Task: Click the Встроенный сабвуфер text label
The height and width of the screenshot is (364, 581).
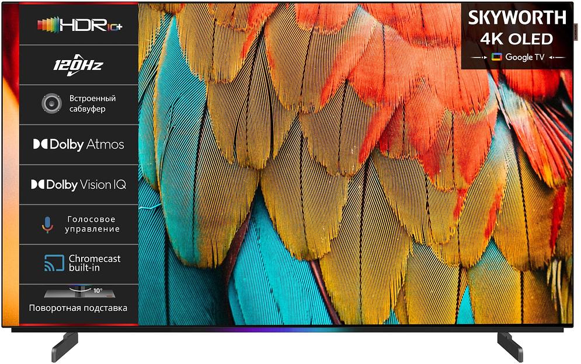Action: [93, 103]
